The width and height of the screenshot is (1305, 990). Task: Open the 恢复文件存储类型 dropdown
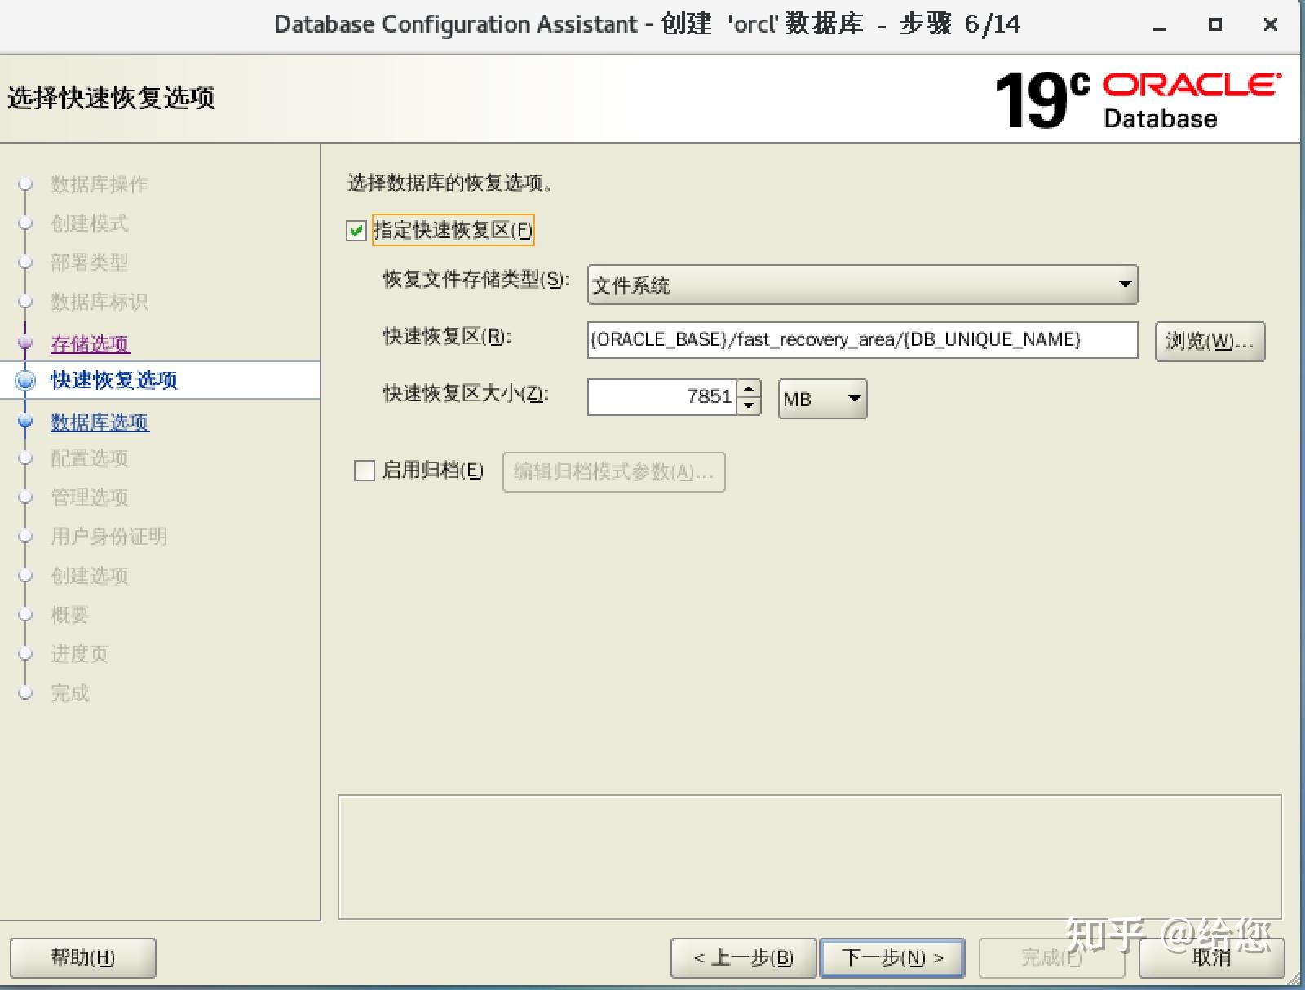click(x=1126, y=285)
